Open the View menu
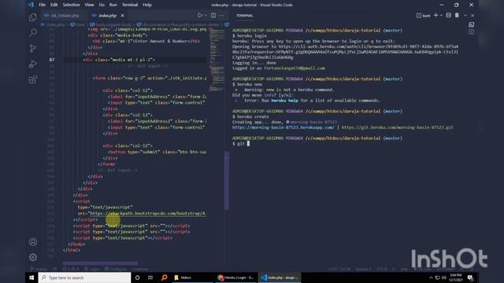Viewport: 504px width, 283px height. 89,5
